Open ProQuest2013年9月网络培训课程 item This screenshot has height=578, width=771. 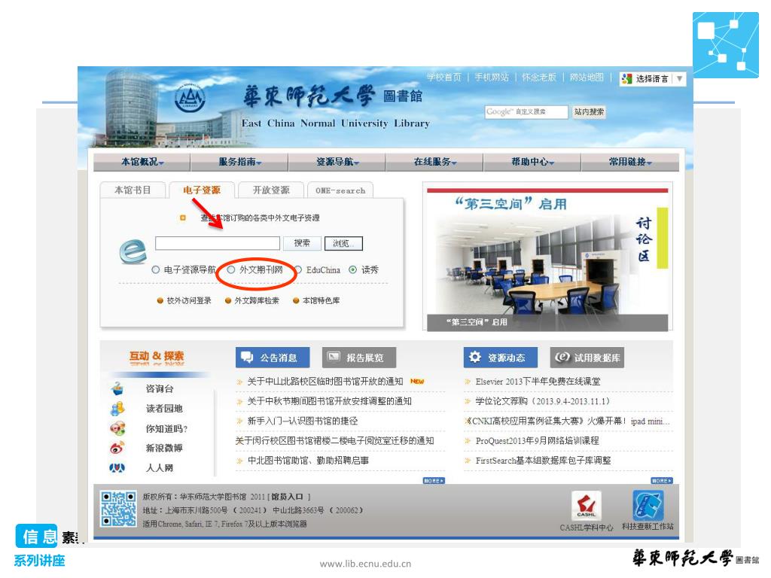coord(537,441)
